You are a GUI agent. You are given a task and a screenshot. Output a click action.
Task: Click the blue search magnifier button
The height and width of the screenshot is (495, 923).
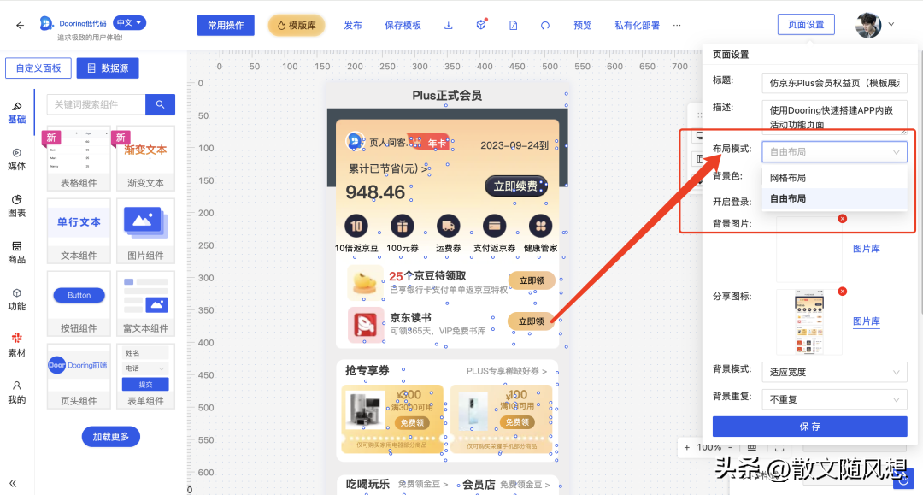160,104
